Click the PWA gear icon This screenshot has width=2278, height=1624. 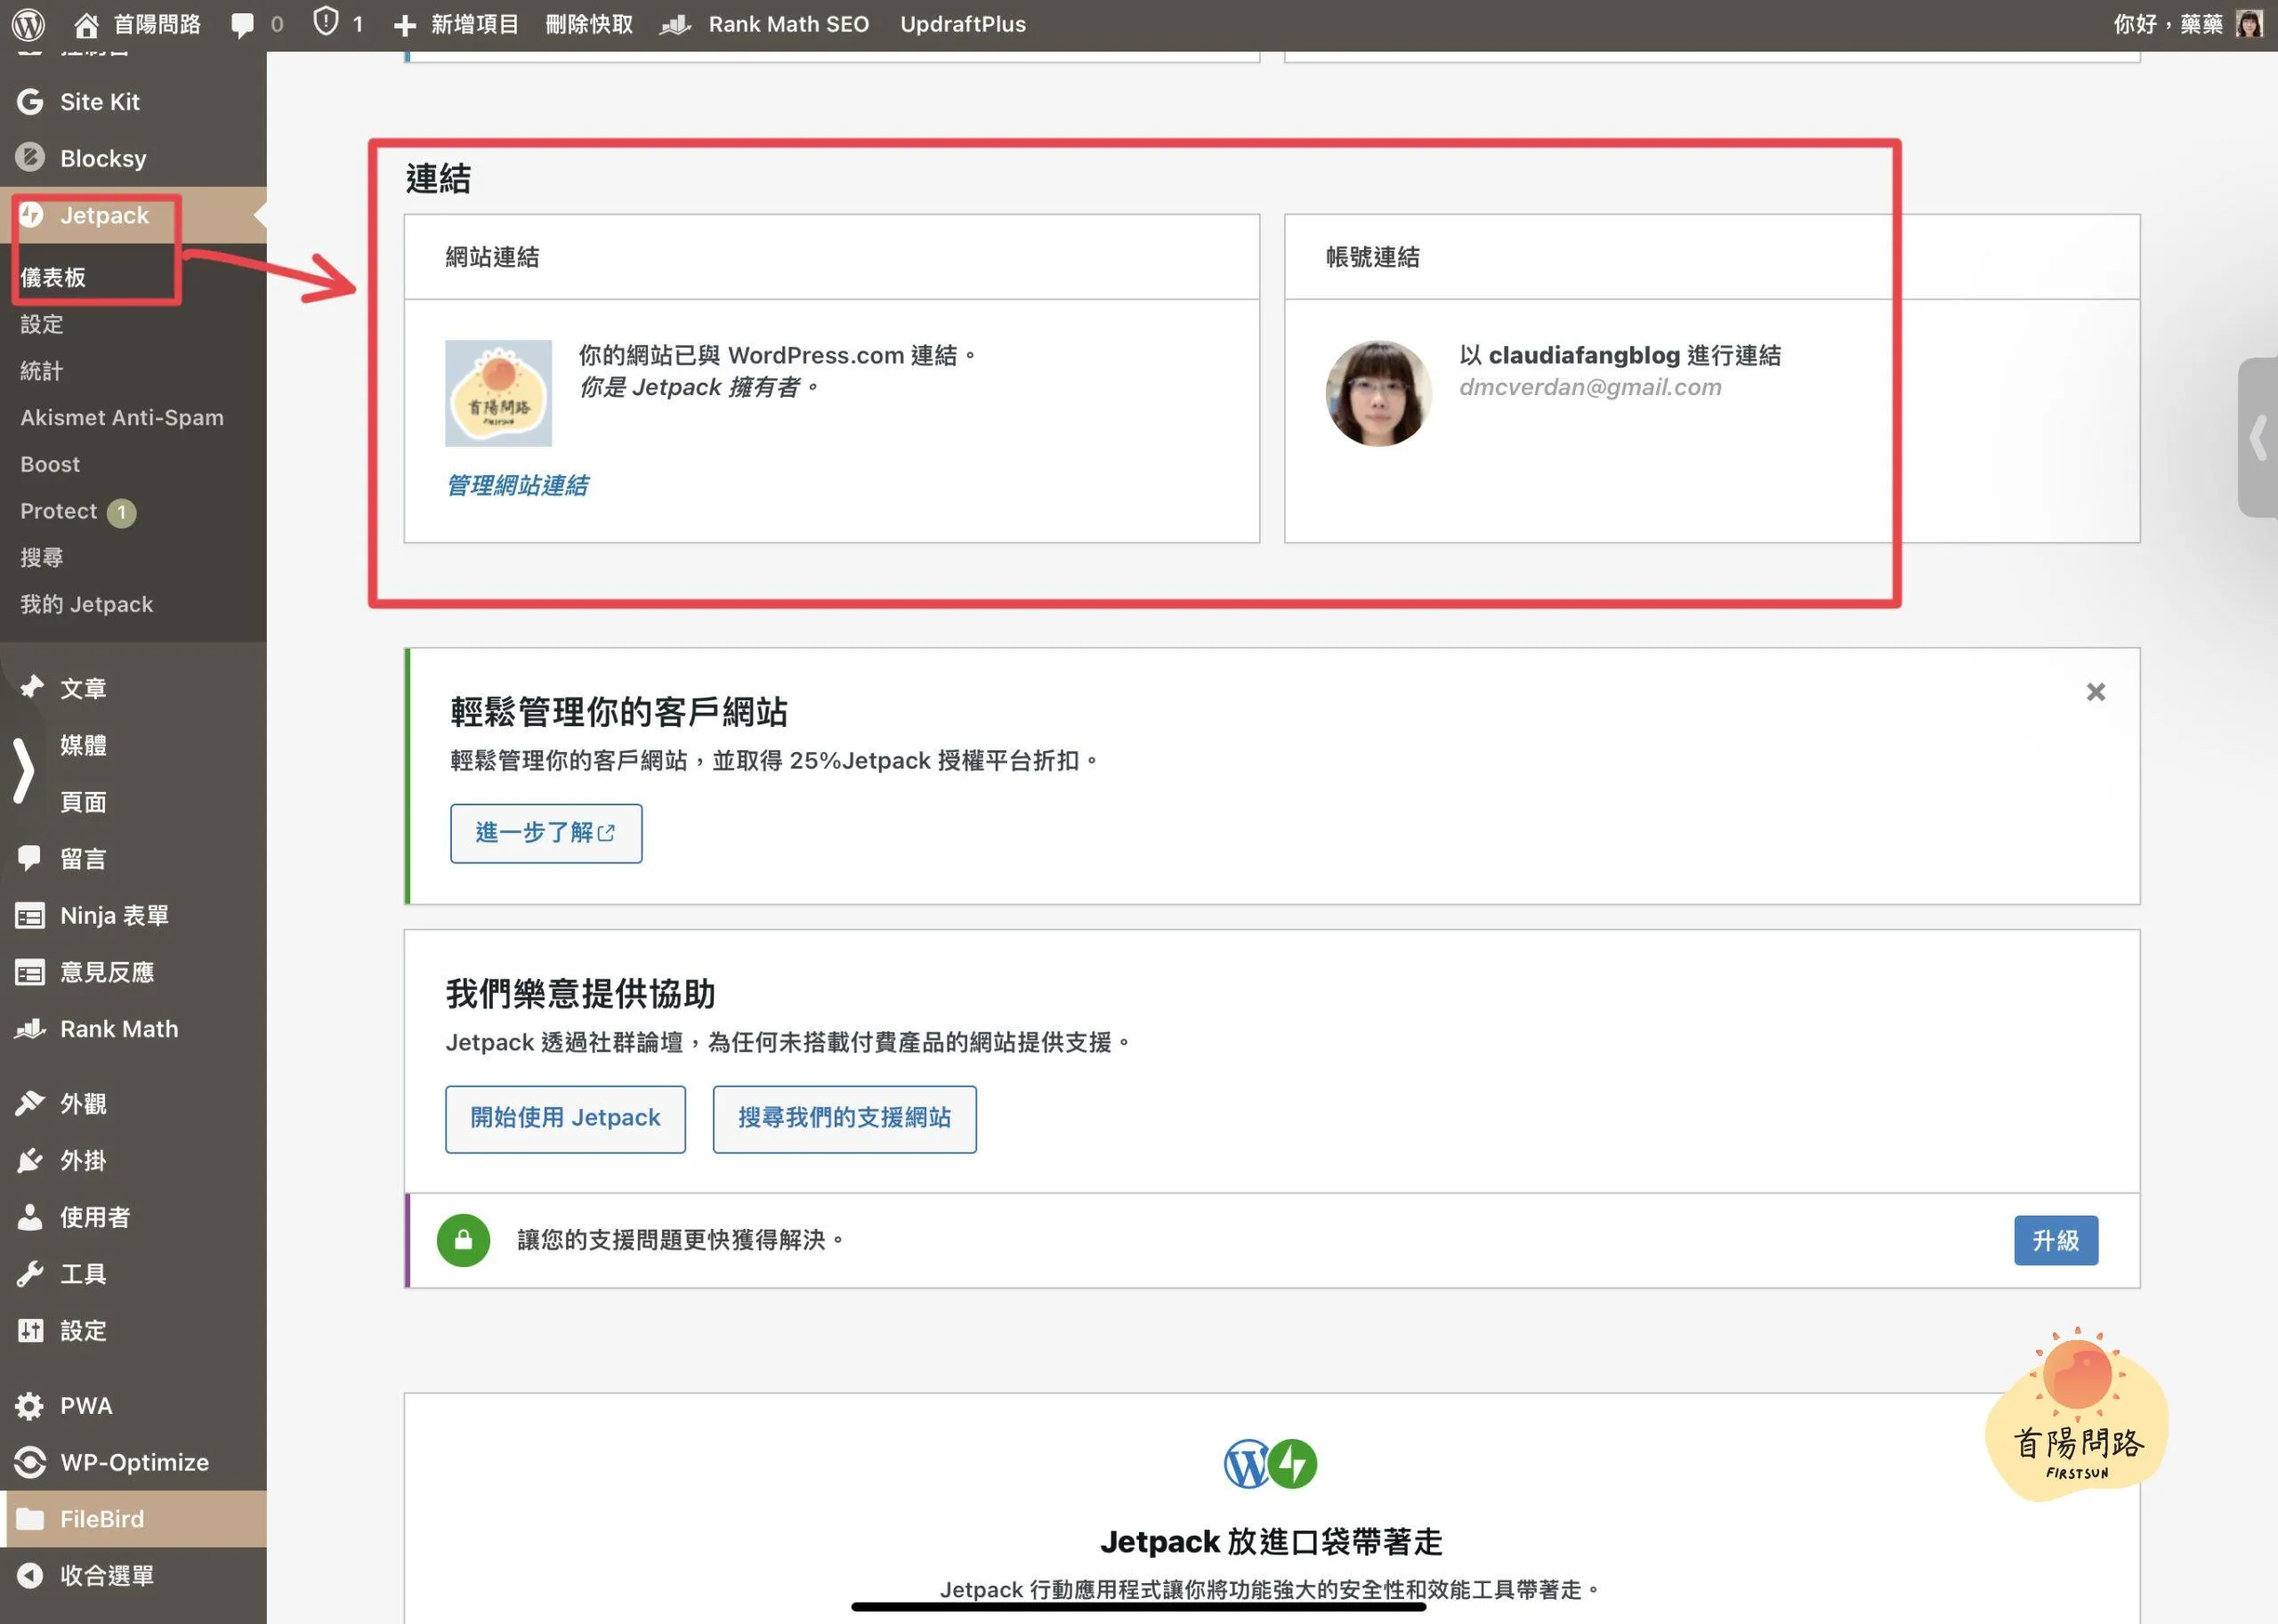pos(30,1406)
